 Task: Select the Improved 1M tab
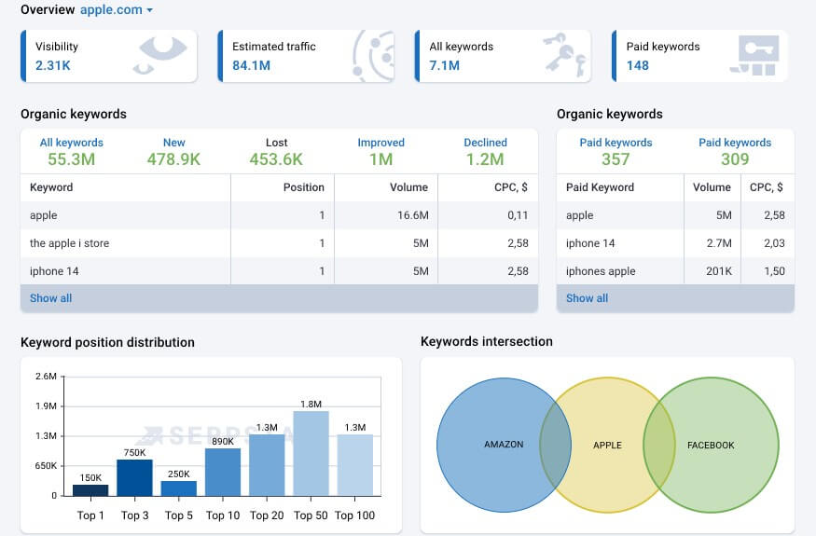point(380,151)
